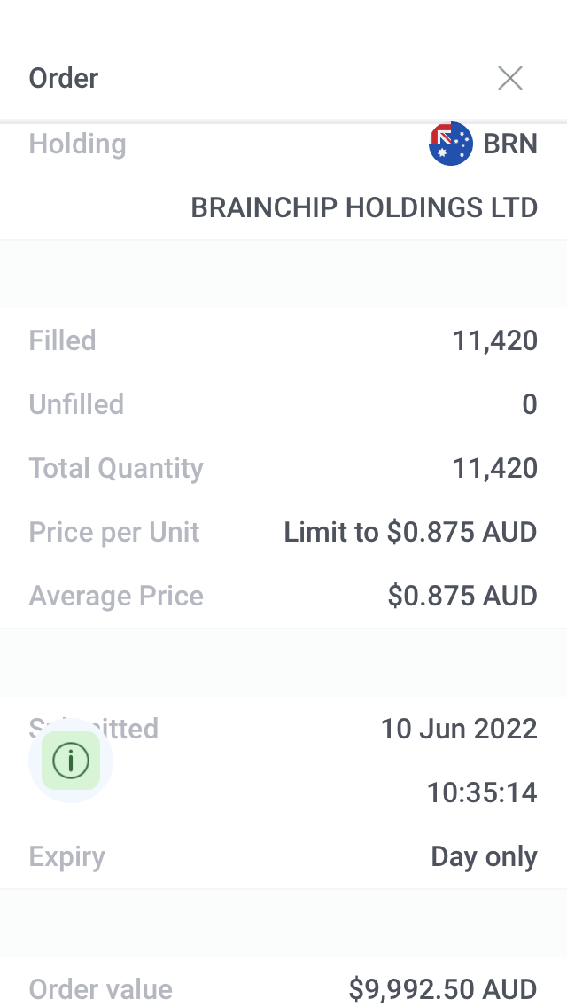The width and height of the screenshot is (567, 1007).
Task: Tap the Day only expiry value
Action: coord(484,856)
